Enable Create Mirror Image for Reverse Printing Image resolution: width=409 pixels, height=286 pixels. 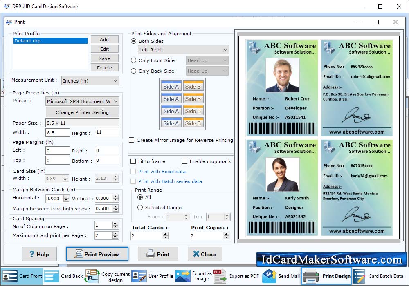click(x=132, y=140)
